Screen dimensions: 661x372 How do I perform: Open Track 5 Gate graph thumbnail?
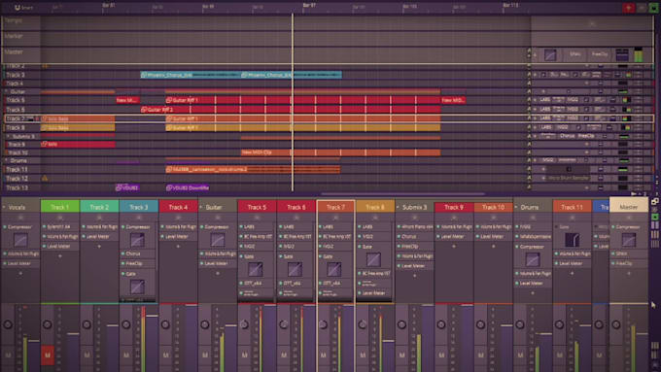(x=256, y=269)
